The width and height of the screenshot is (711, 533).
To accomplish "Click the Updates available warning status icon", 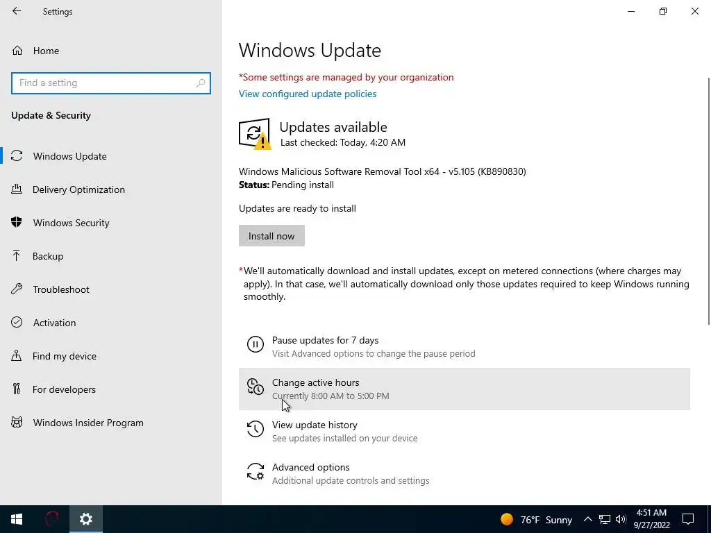I will [254, 134].
